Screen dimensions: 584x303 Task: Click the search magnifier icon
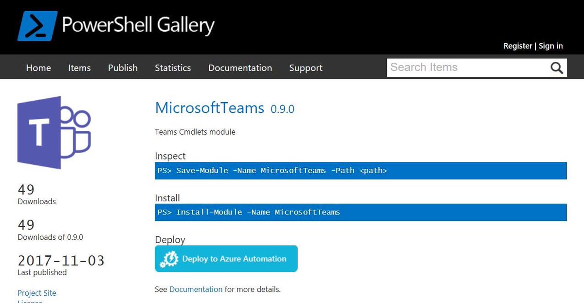point(557,68)
